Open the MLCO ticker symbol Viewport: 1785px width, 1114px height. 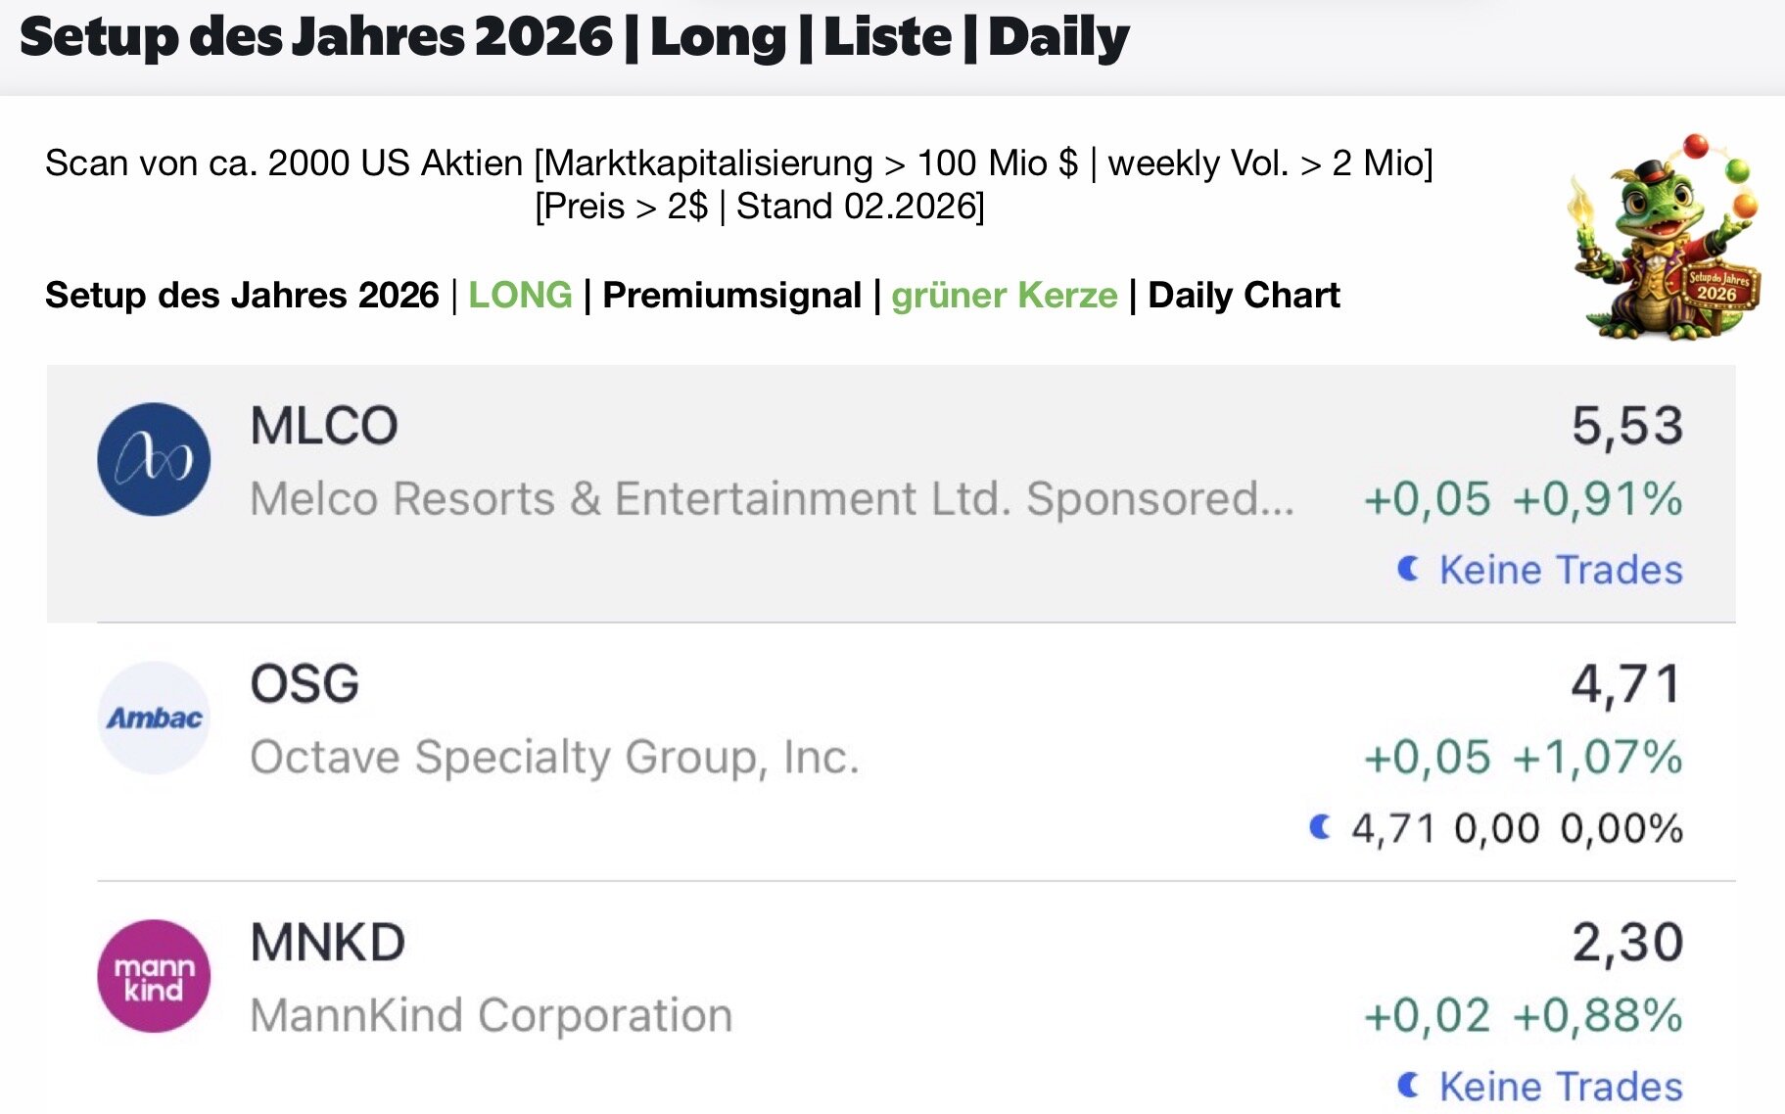pyautogui.click(x=324, y=426)
